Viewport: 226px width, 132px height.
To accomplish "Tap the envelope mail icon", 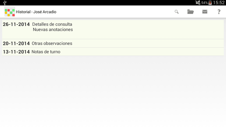I will (x=205, y=12).
